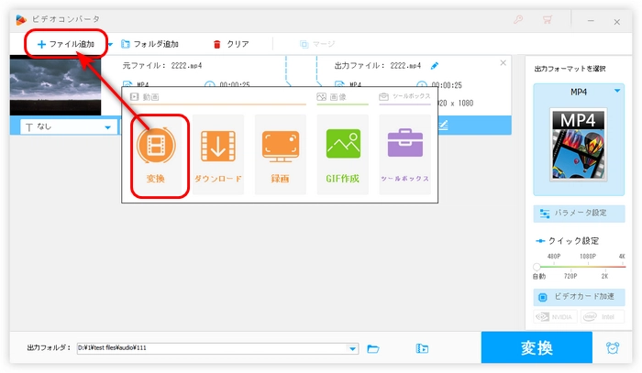
Task: Open the subtitle なし dropdown
Action: [69, 126]
